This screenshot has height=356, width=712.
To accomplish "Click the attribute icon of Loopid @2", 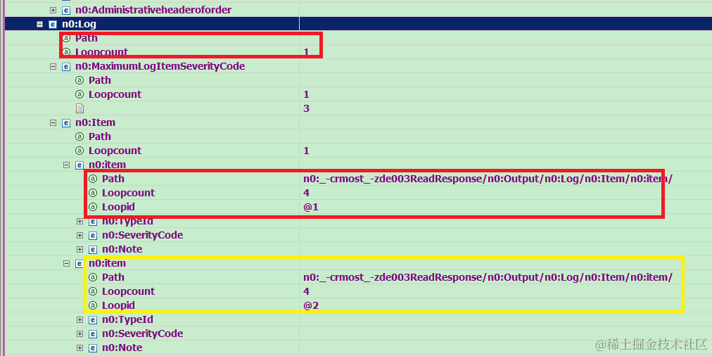I will click(93, 305).
